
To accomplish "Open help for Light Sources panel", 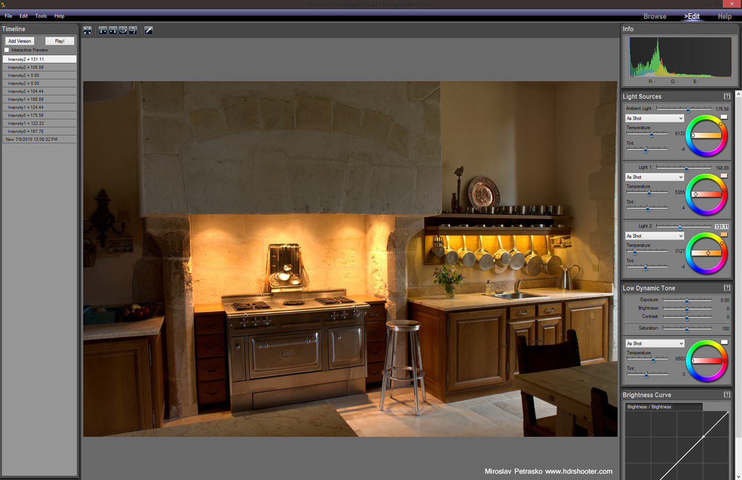I will pos(727,96).
